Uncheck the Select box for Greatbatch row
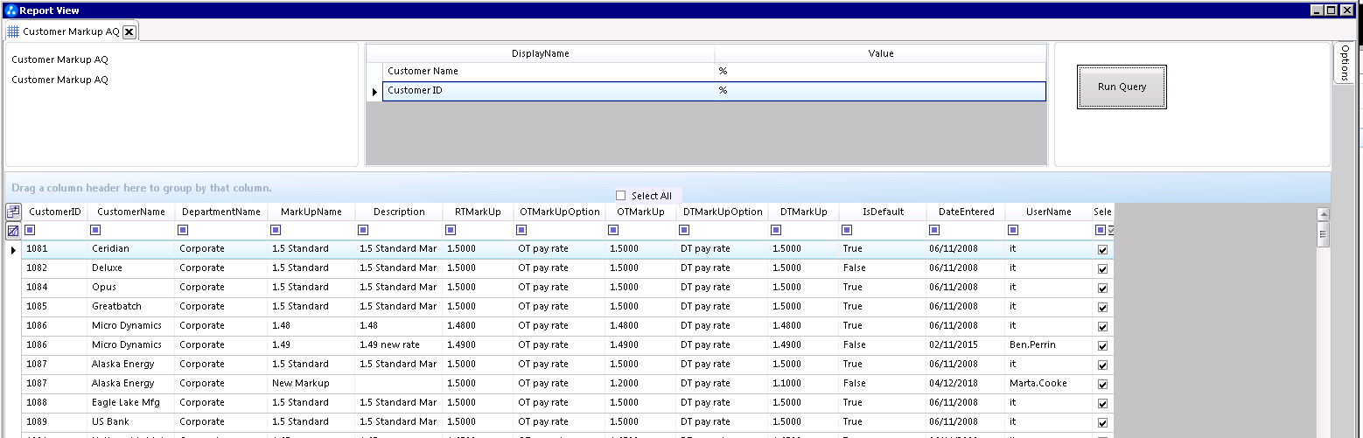The image size is (1363, 438). [1102, 307]
